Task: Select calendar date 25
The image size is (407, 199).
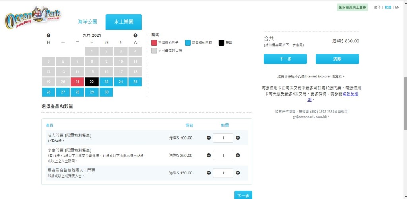Action: (135, 82)
